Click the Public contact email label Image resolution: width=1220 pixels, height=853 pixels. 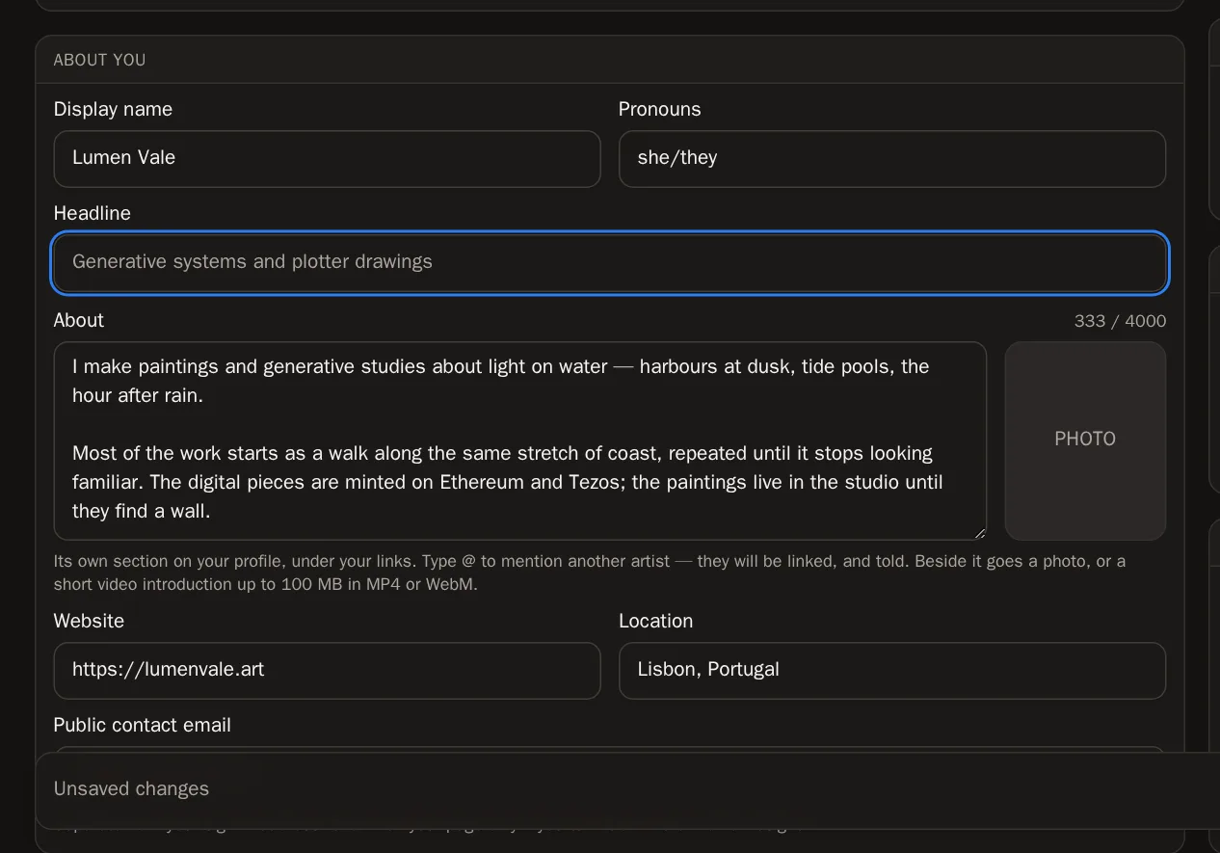(143, 725)
